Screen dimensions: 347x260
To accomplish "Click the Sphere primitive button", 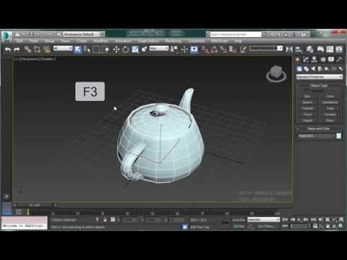I will click(x=307, y=103).
